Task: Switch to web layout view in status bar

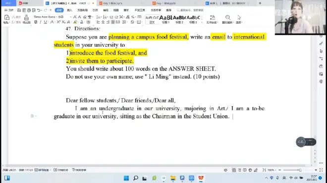Action: (x=250, y=170)
